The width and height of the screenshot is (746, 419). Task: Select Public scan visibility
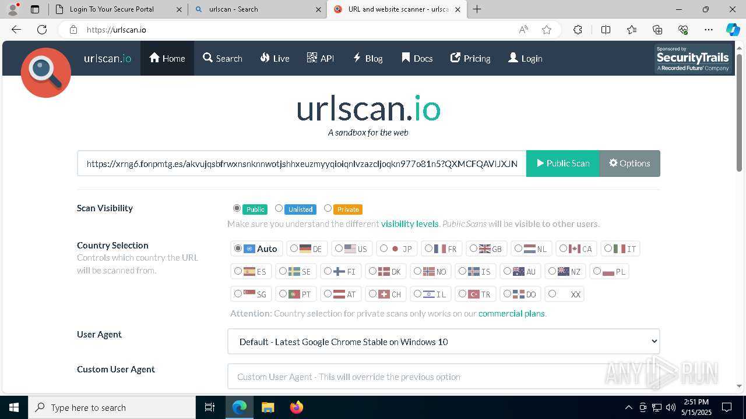(237, 208)
